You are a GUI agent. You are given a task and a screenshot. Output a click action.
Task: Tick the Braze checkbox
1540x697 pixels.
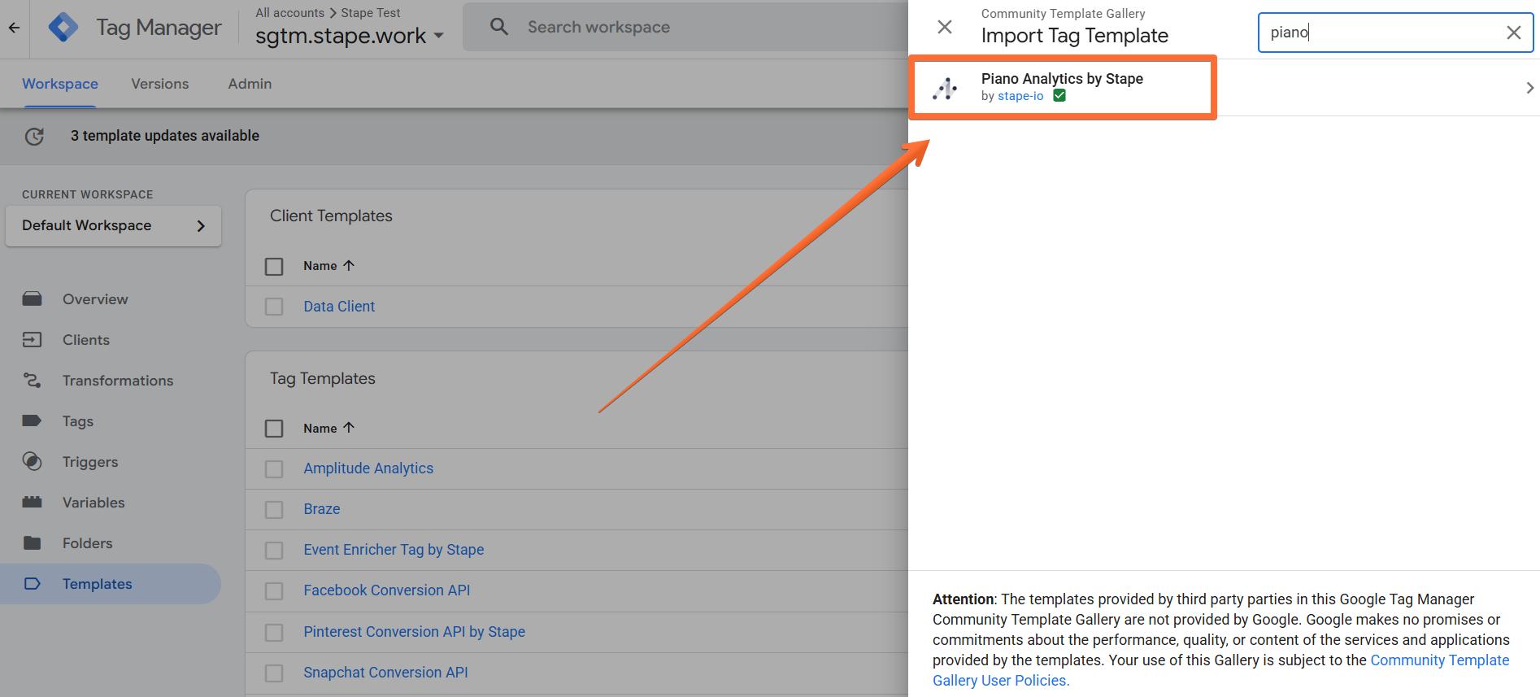tap(274, 510)
